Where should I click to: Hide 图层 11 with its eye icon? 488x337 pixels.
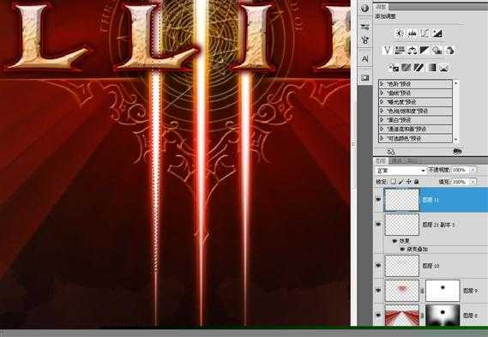378,200
